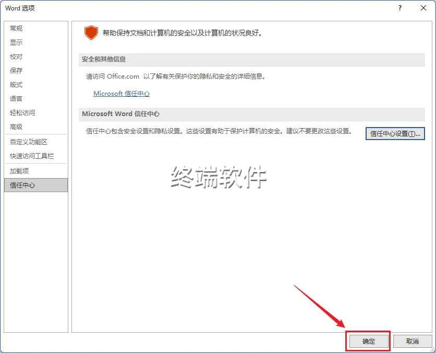Click the help question mark icon
The height and width of the screenshot is (353, 436).
coord(400,8)
